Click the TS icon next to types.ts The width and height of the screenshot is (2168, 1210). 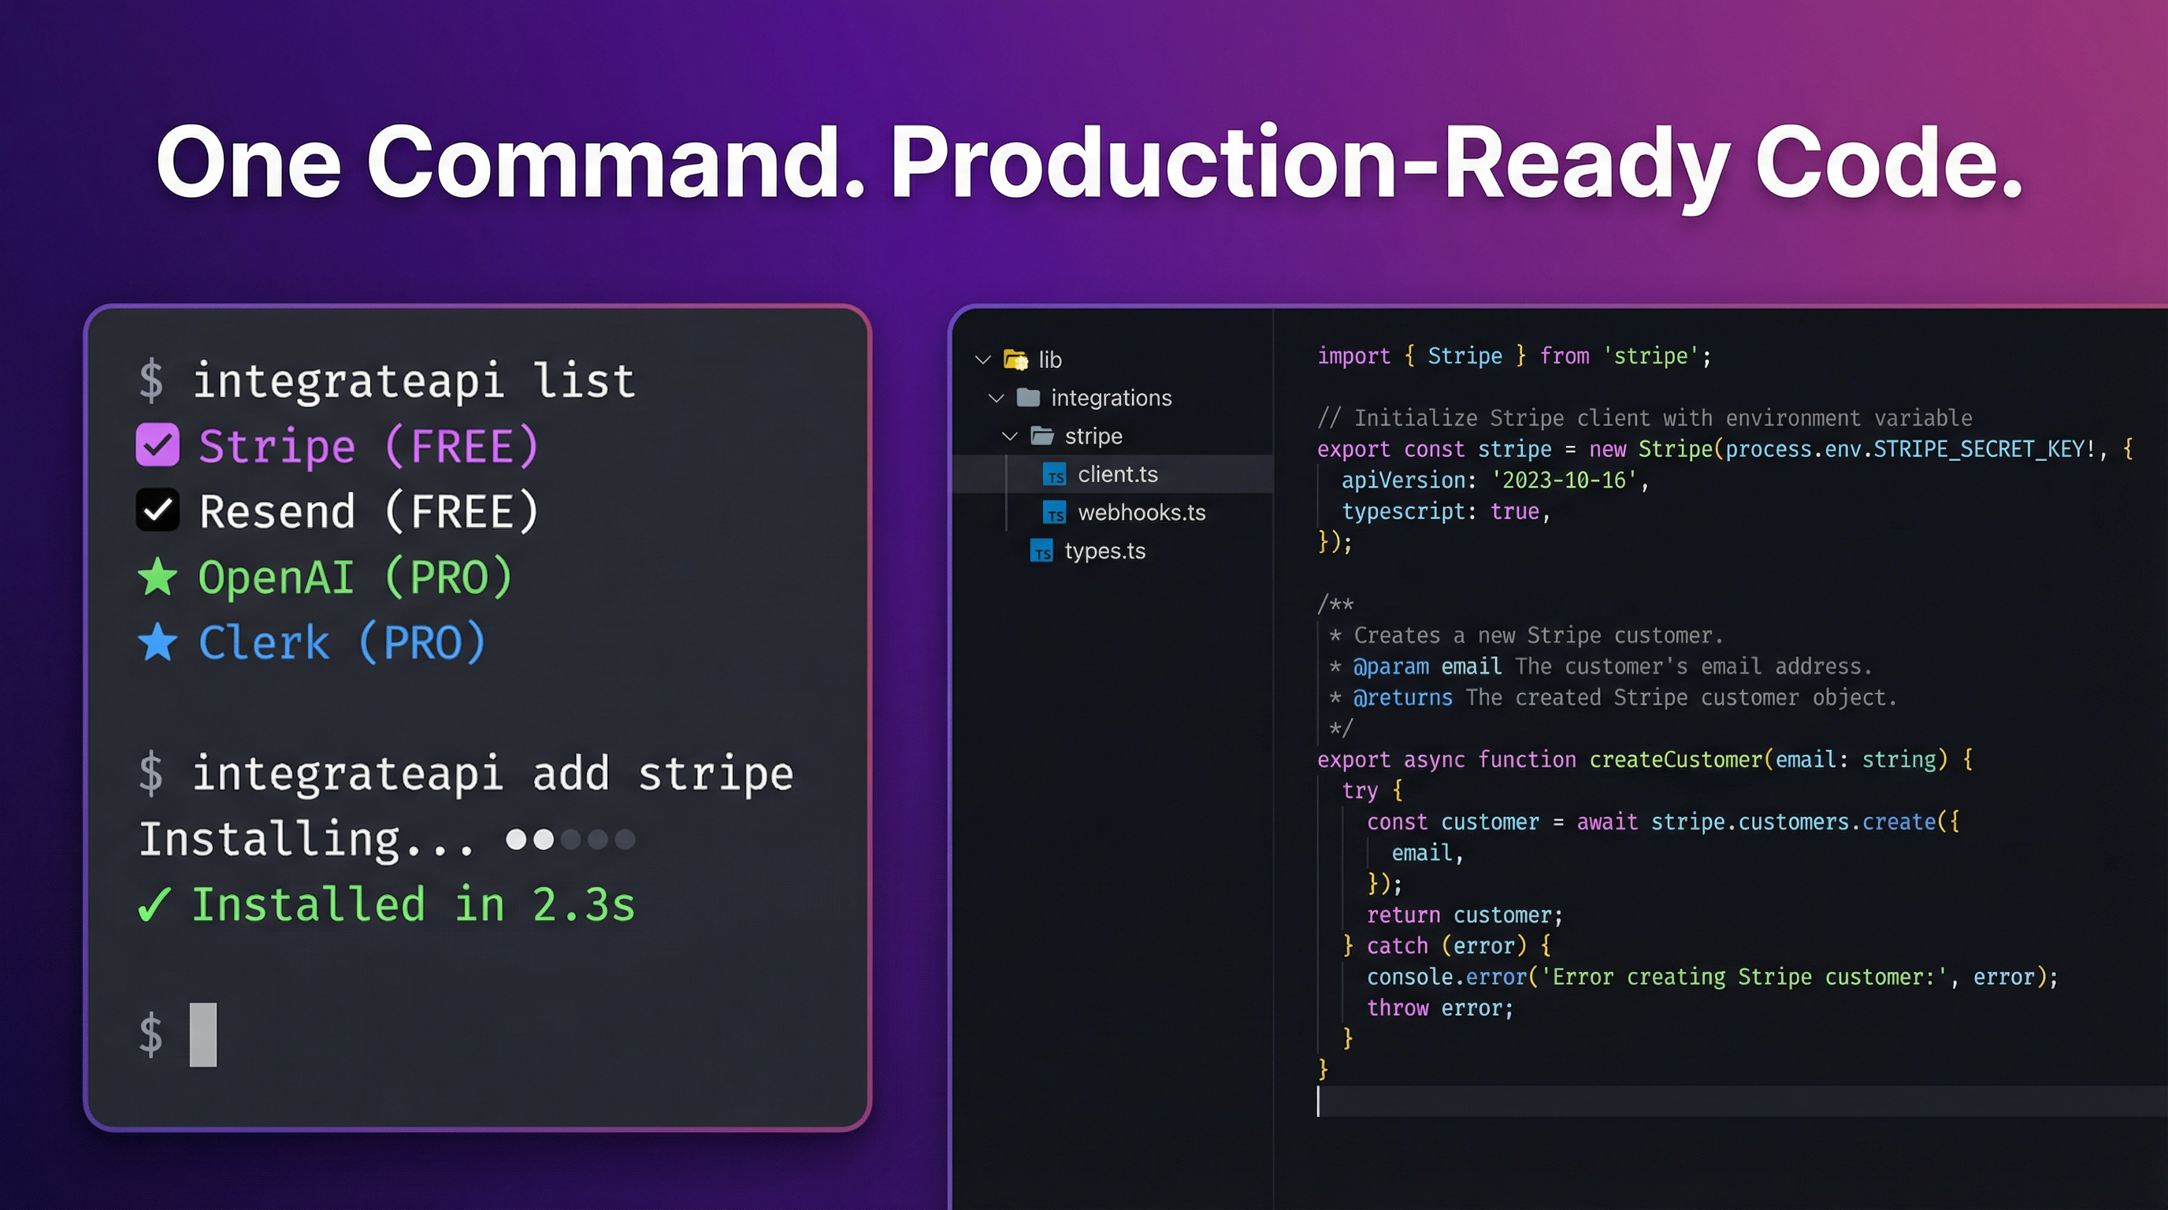[1042, 551]
